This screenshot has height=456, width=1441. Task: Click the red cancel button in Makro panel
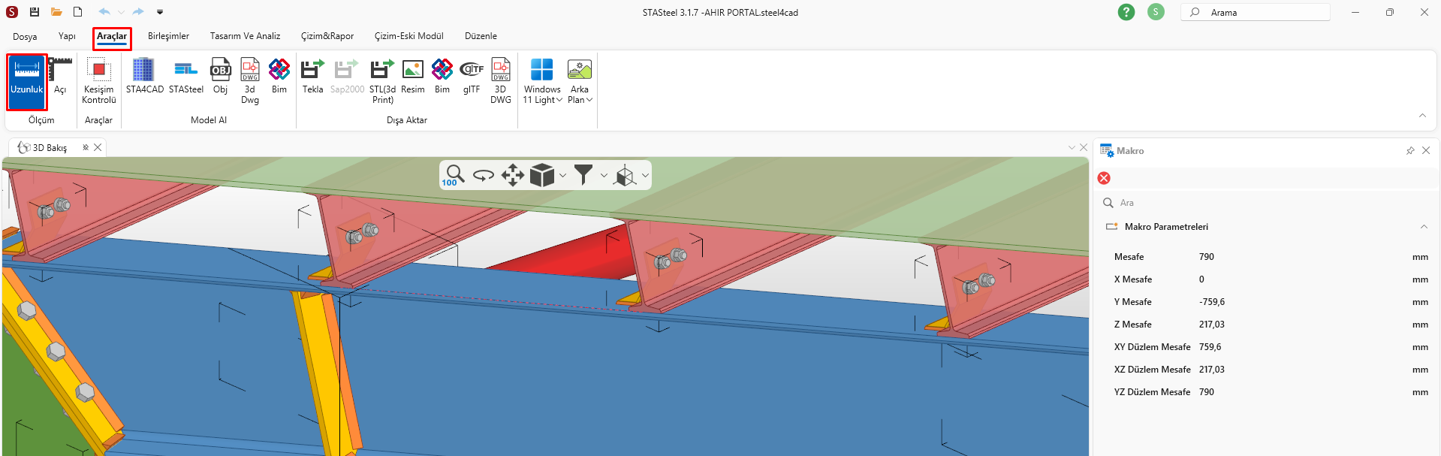pos(1104,178)
